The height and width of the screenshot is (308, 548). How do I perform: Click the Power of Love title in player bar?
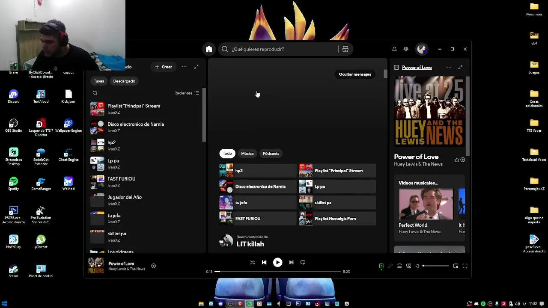tap(121, 264)
